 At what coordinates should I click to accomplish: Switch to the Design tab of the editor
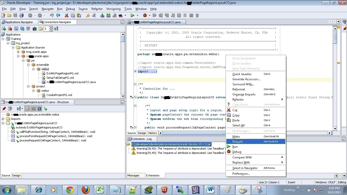(142, 133)
